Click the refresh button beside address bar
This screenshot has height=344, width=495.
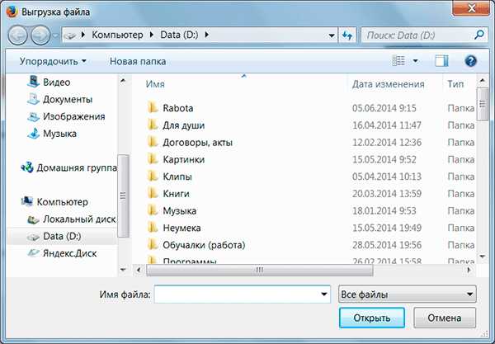point(347,35)
